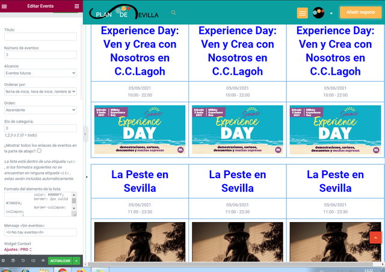385x272 pixels.
Task: Expand save options arrow next to ACTUALIZAR
Action: 76,261
